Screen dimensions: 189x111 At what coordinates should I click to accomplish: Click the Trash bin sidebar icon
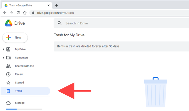8,91
